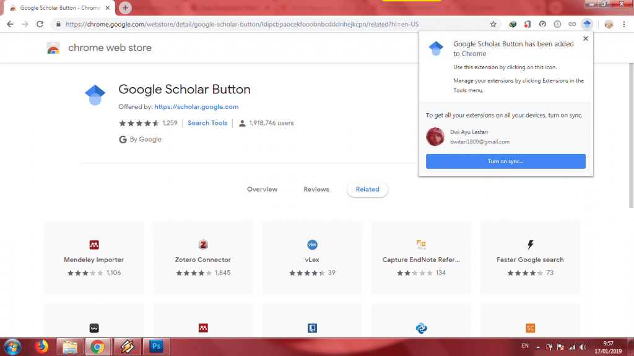Image resolution: width=634 pixels, height=356 pixels.
Task: Switch to the Overview tab
Action: coord(262,189)
